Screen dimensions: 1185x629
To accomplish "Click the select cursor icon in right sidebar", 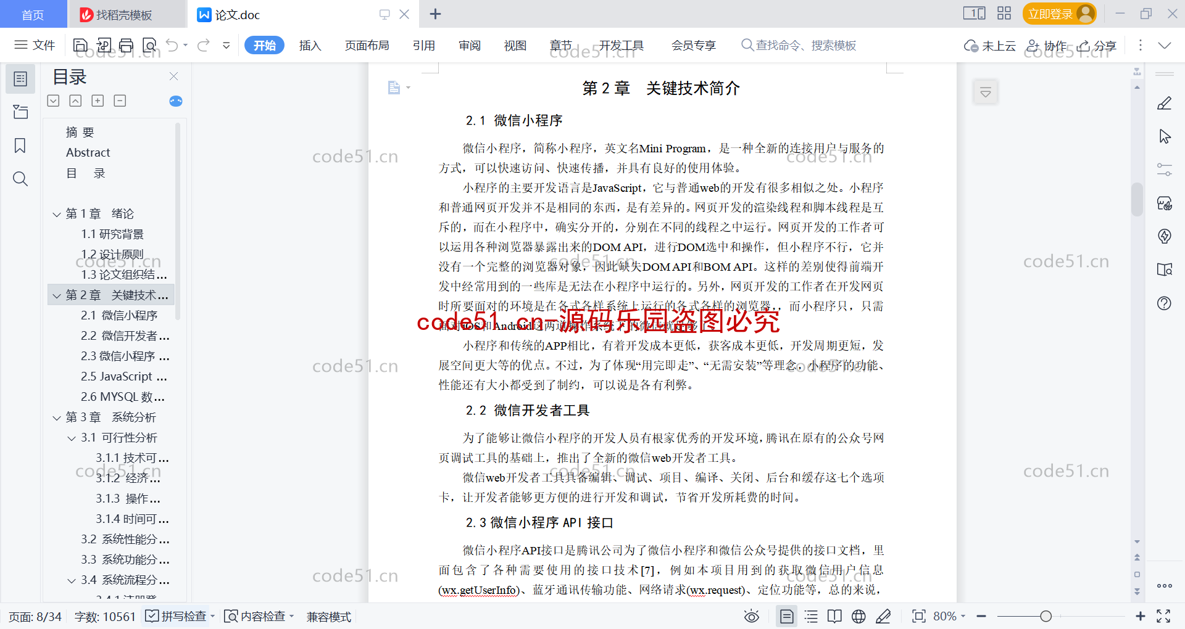I will [x=1165, y=136].
